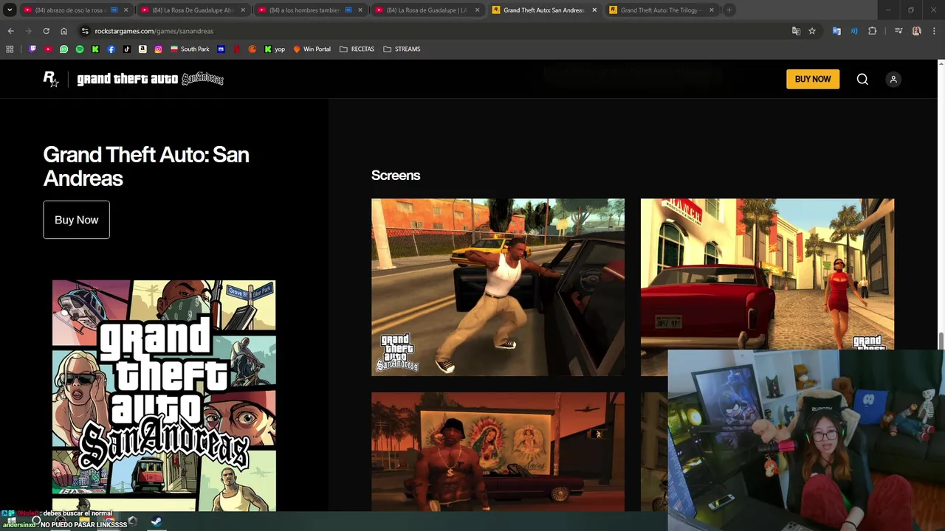Screen dimensions: 945x531
Task: Open the Chrome profile avatar
Action: [x=916, y=31]
